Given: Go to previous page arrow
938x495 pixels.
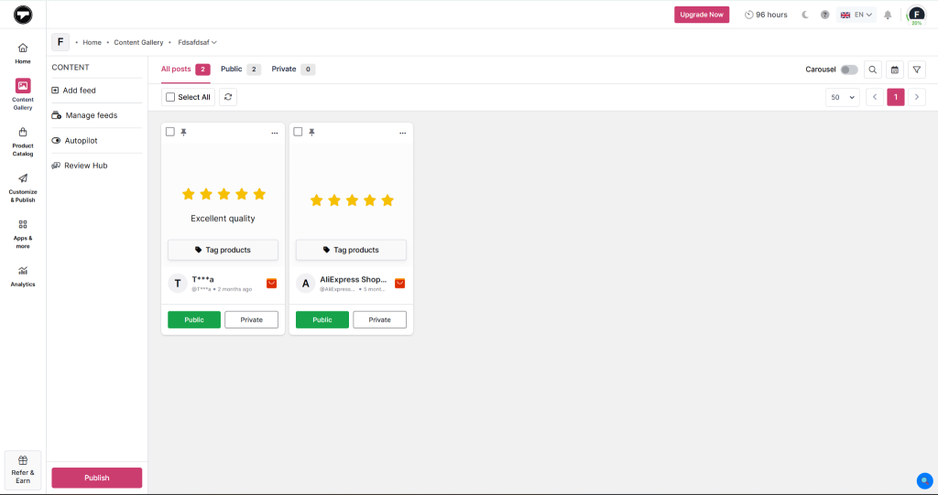Looking at the screenshot, I should tap(875, 97).
